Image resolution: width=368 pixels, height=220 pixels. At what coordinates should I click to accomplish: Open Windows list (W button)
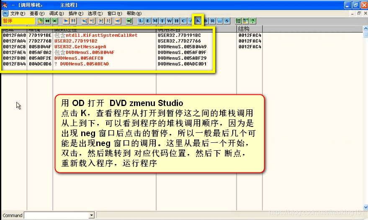tap(170, 21)
